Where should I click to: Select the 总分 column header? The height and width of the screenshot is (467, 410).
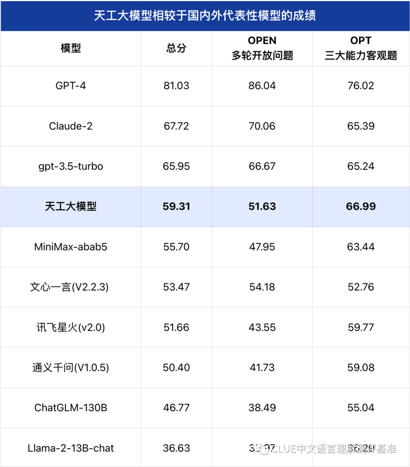177,48
